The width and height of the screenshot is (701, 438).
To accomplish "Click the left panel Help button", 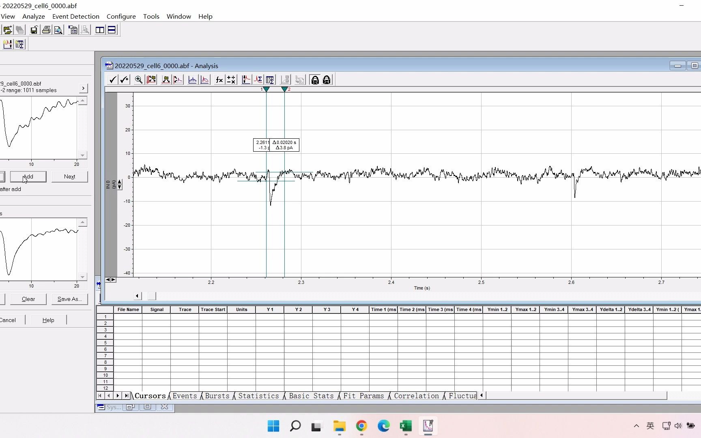I will [x=48, y=320].
